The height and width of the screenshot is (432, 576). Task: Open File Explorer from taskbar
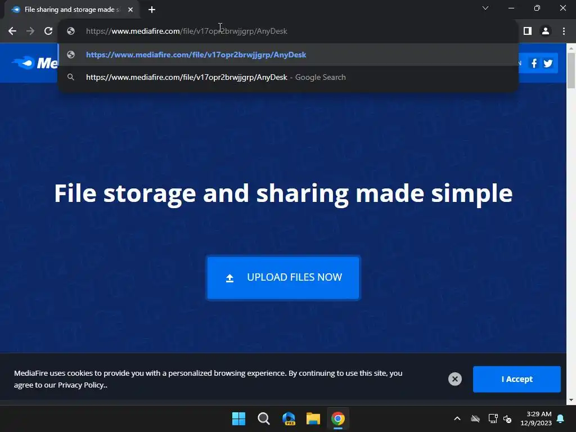click(313, 418)
